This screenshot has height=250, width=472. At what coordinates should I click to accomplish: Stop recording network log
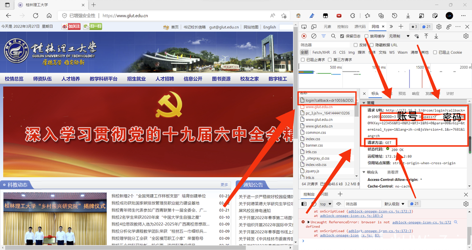coord(304,36)
